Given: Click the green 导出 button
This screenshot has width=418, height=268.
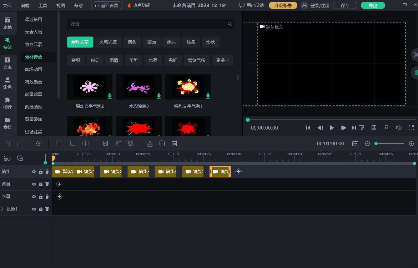Looking at the screenshot, I should (x=373, y=5).
